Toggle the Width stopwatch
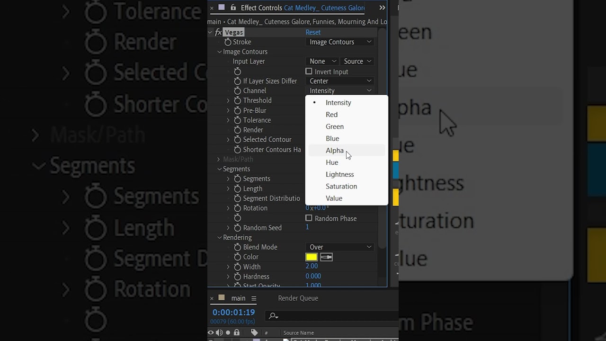 tap(238, 267)
